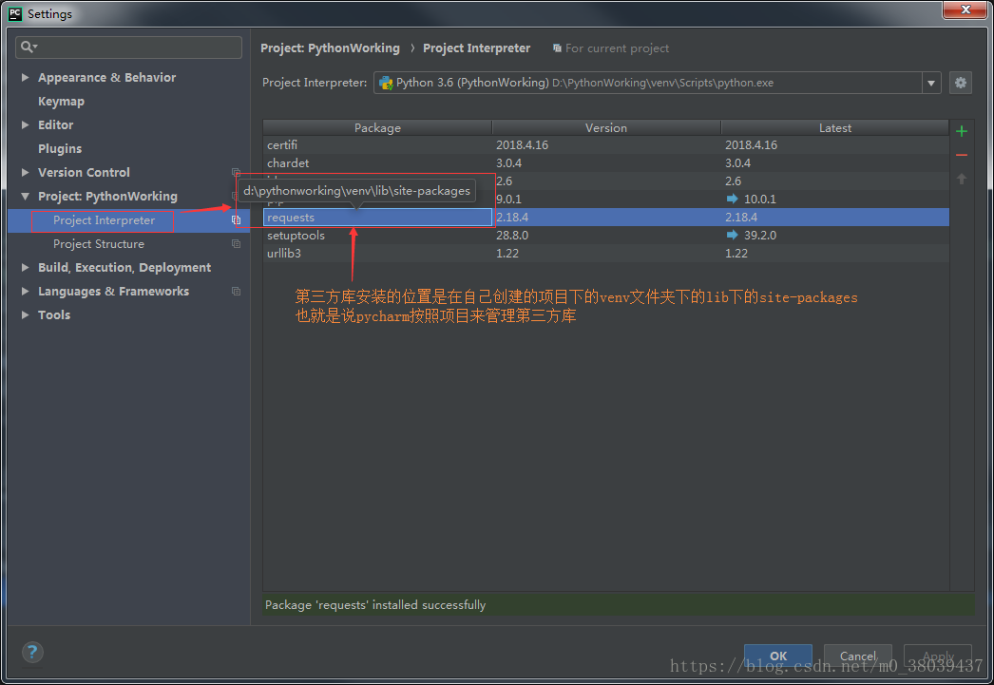Click project-level icon beside Languages & Frameworks

click(236, 292)
